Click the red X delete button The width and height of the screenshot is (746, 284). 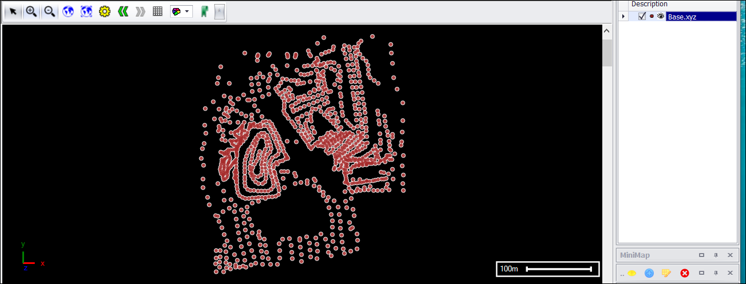pyautogui.click(x=684, y=273)
